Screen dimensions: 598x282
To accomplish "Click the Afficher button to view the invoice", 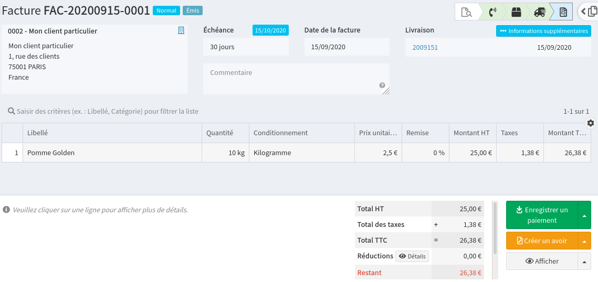I will click(542, 261).
